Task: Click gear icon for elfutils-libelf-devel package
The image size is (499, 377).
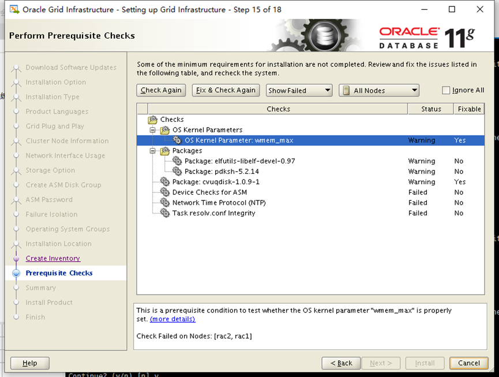Action: (177, 161)
